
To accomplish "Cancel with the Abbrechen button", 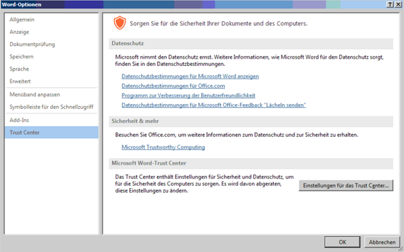I will tap(382, 242).
